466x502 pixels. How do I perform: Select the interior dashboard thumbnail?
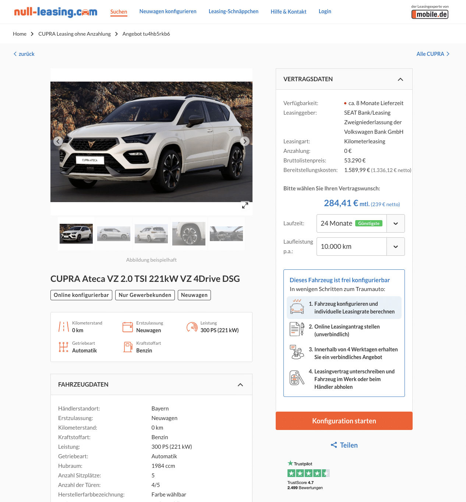[x=226, y=234]
